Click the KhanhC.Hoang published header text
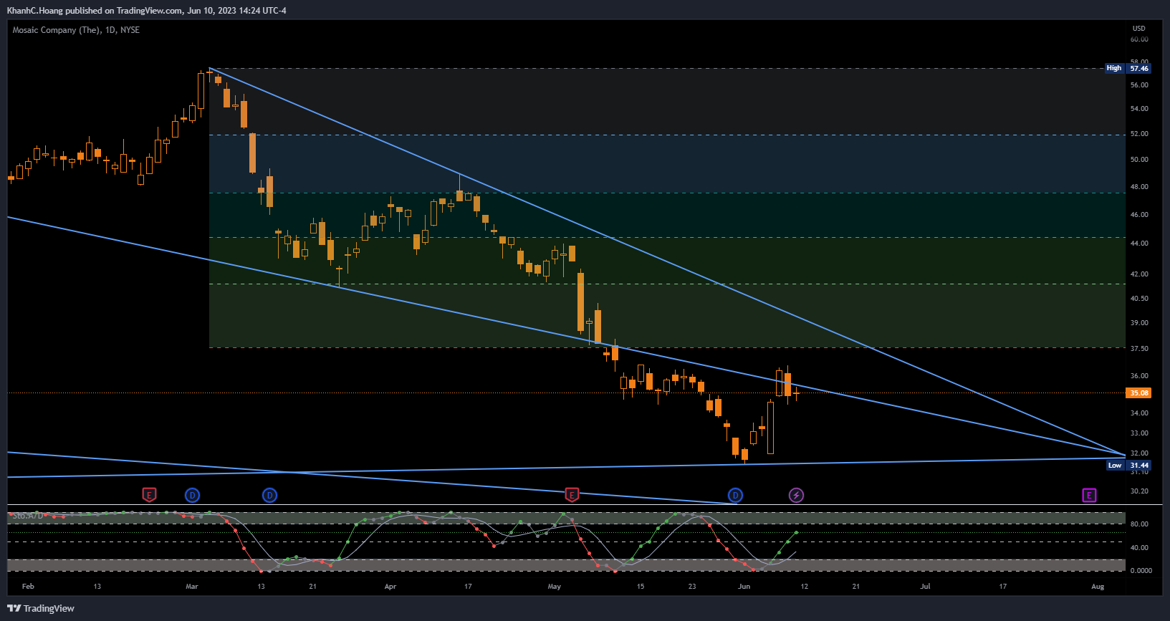The width and height of the screenshot is (1170, 621). 146,11
